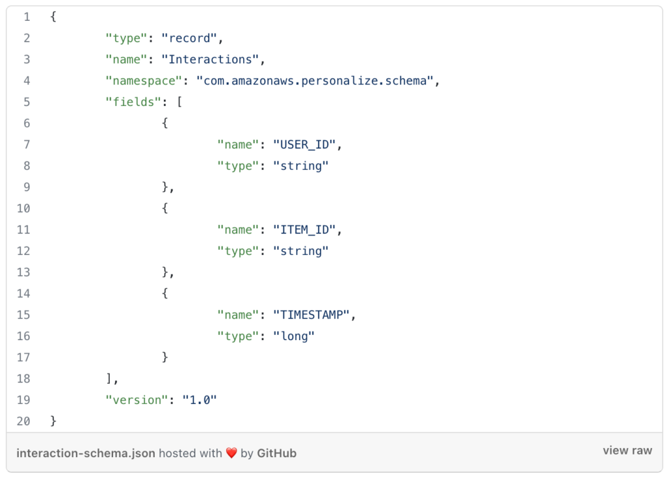Viewport: 669px width, 478px height.
Task: Click the "TIMESTAMP" field name value
Action: pyautogui.click(x=312, y=315)
